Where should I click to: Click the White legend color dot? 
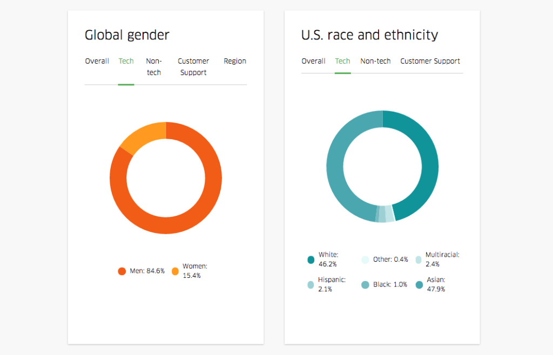point(311,260)
